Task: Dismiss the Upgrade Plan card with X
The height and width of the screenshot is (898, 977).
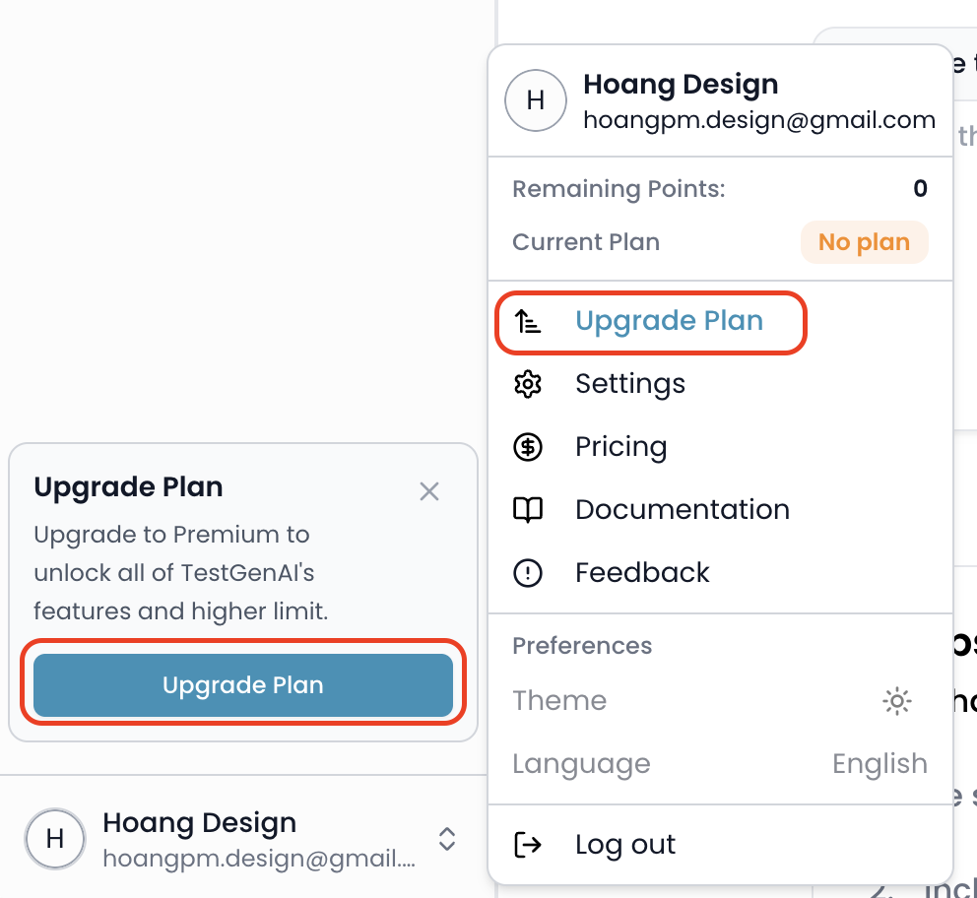Action: click(429, 491)
